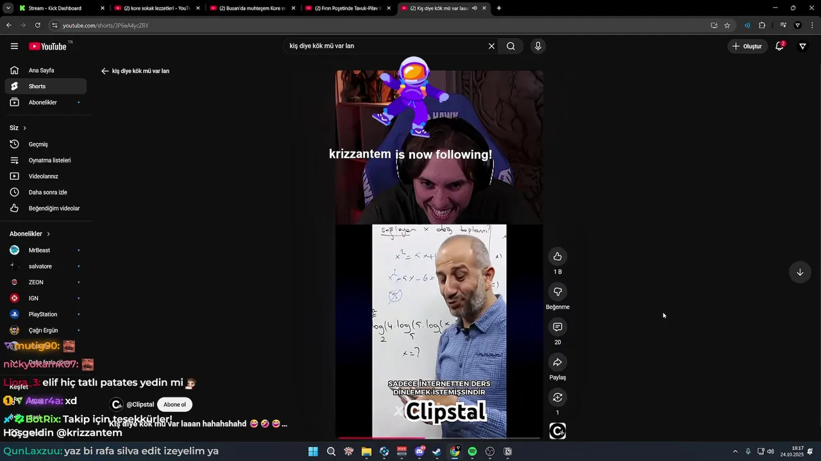
Task: Start voice search with microphone icon
Action: [538, 46]
